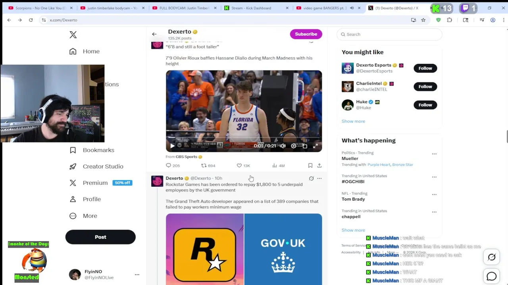Image resolution: width=508 pixels, height=285 pixels.
Task: Mute the video using the volume icon
Action: pos(283,146)
